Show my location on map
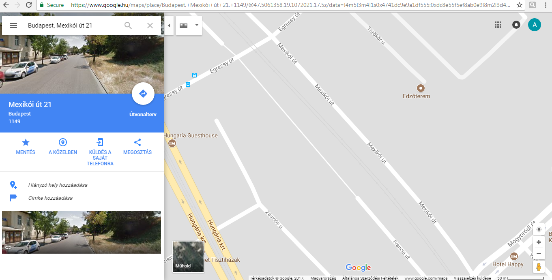Screen dimensions: 552x280 [539, 229]
